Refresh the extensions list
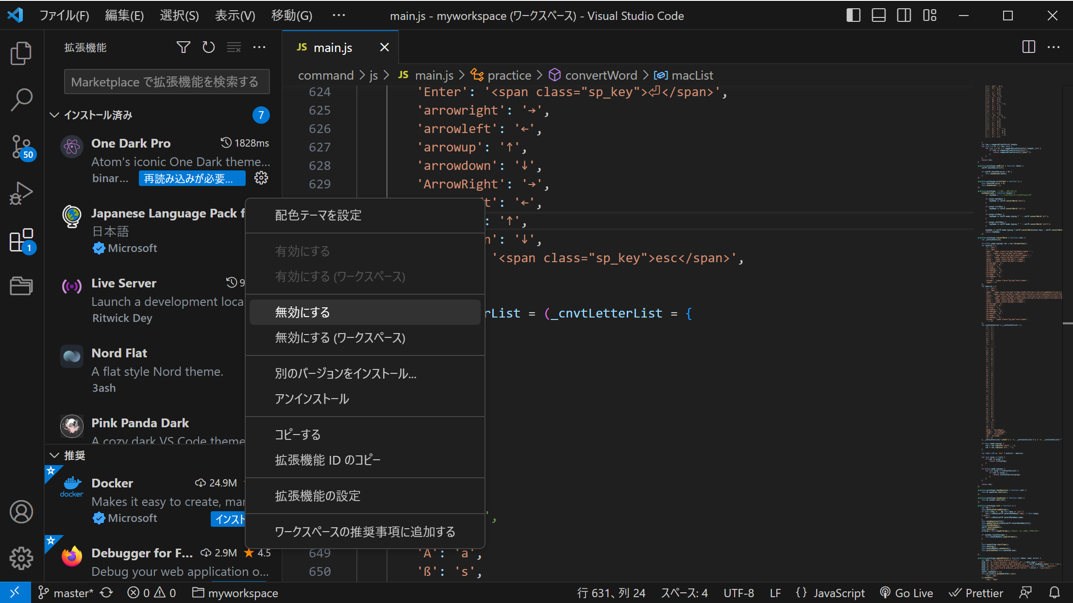This screenshot has height=603, width=1073. [x=209, y=47]
